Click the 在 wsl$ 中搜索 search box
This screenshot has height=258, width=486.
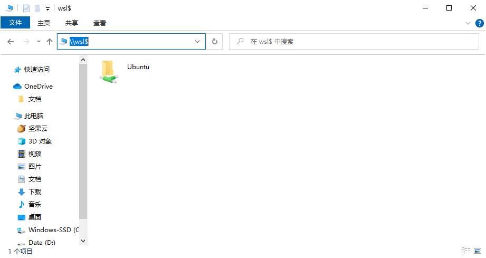pos(354,42)
